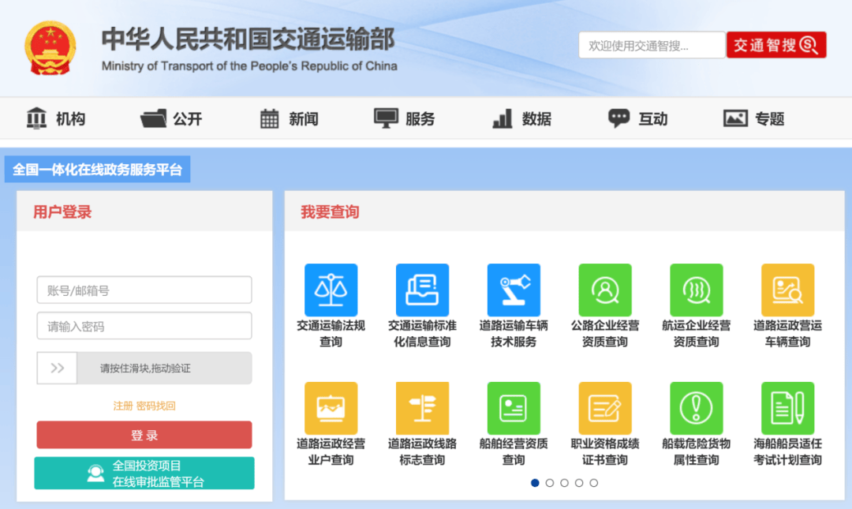This screenshot has width=852, height=509.
Task: Click the 新闻 calendar icon
Action: (x=269, y=118)
